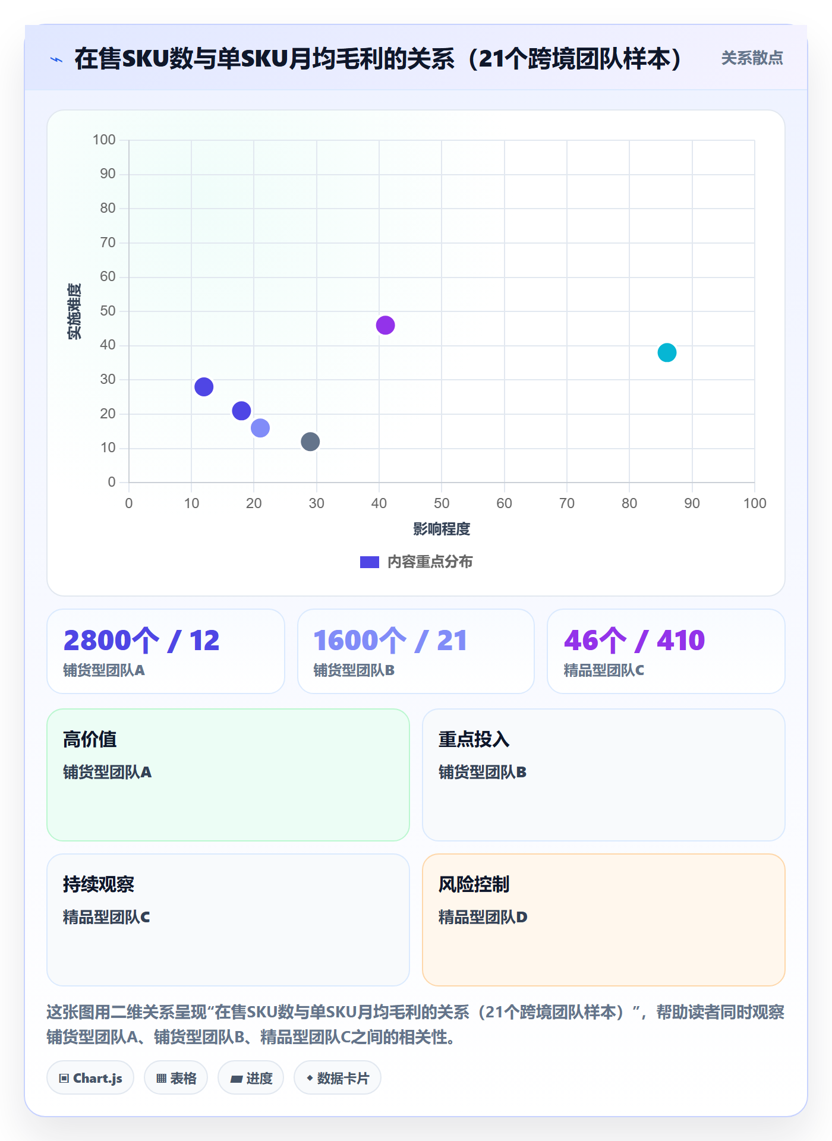Open the 1600个 / 21 stat card

pos(416,651)
